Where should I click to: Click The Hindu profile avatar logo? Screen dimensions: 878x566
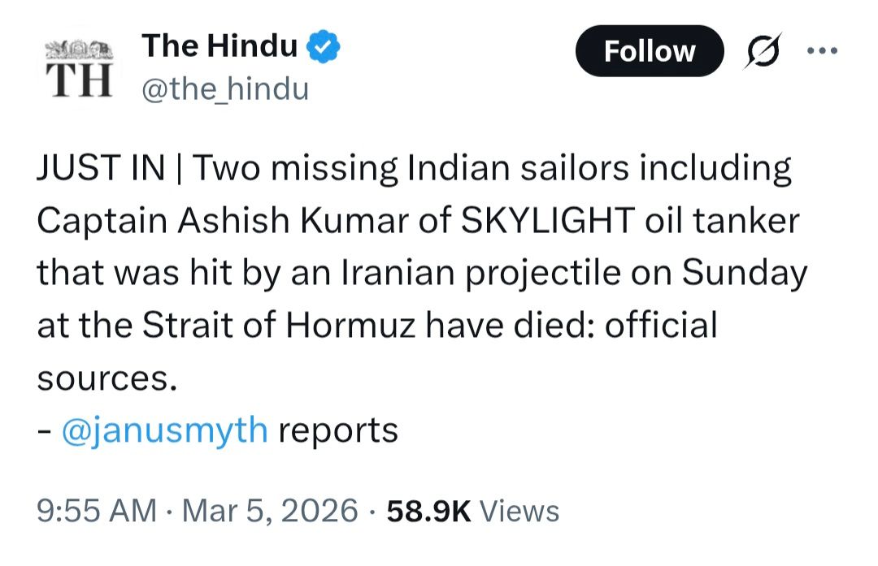(x=78, y=69)
